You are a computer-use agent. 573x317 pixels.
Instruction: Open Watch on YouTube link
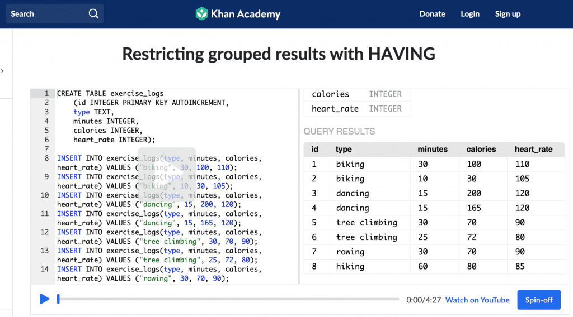(x=477, y=300)
